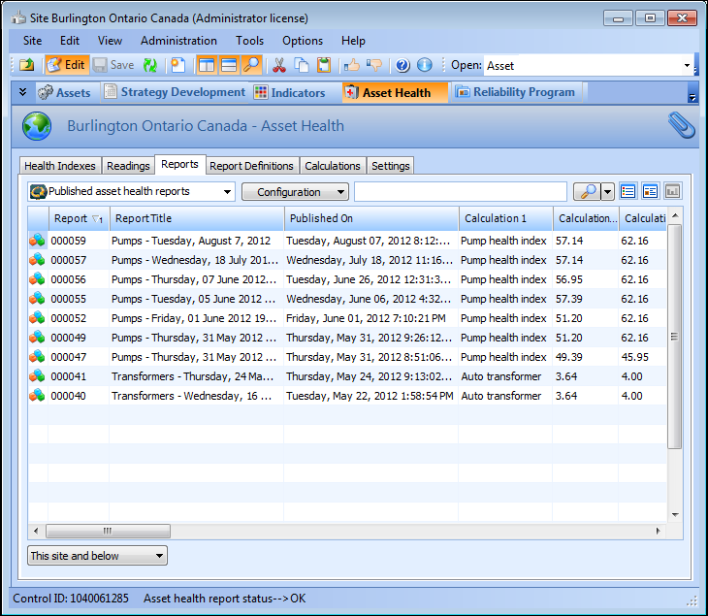708x616 pixels.
Task: Click the thumbs up icon
Action: pos(351,65)
